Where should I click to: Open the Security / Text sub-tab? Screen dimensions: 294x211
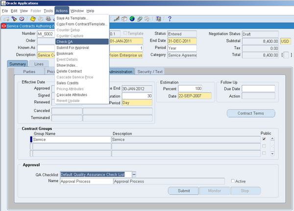coord(150,72)
